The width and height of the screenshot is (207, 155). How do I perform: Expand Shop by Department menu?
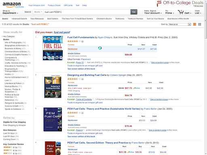[x=10, y=12]
